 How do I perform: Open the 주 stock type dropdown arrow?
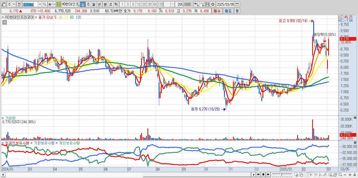pos(14,5)
